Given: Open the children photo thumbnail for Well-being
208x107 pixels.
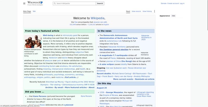Looking at the screenshot, I should coord(33,41).
